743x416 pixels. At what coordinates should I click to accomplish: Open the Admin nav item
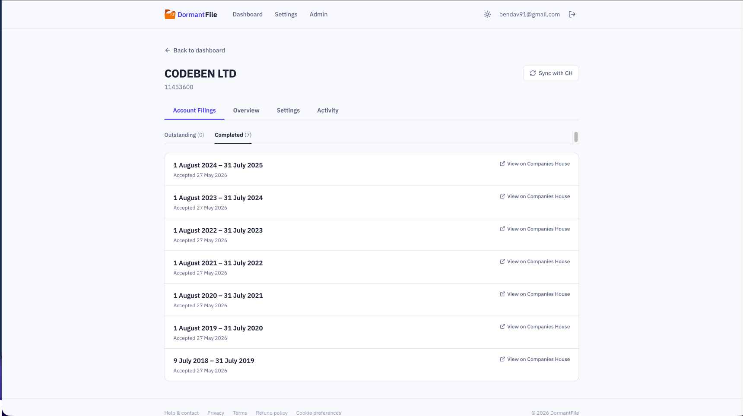pos(318,14)
